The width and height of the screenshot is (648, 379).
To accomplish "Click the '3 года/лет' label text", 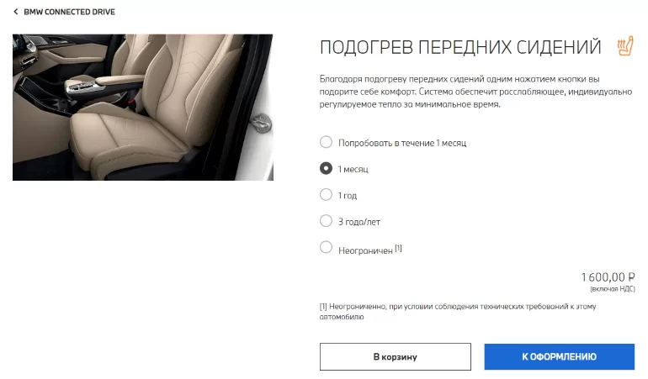I will [x=359, y=222].
